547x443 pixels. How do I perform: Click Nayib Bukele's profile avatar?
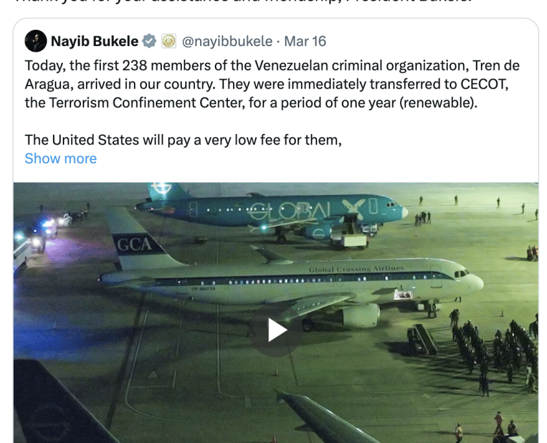36,41
